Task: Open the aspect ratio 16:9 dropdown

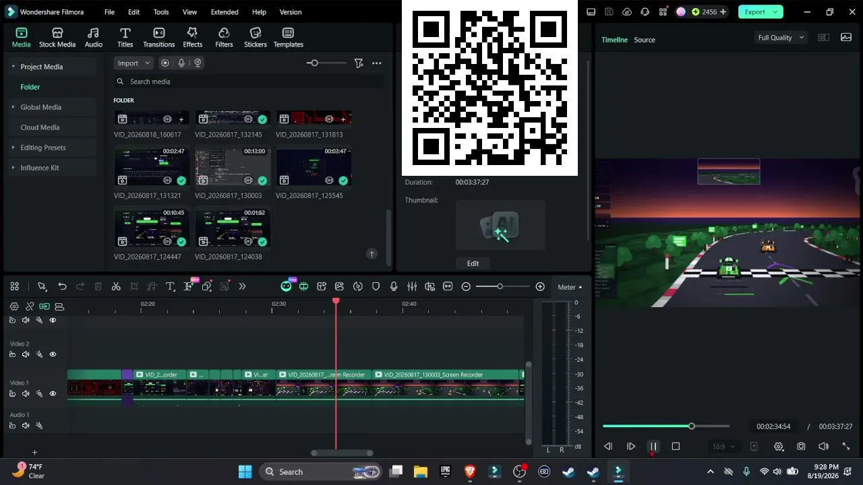Action: point(724,446)
